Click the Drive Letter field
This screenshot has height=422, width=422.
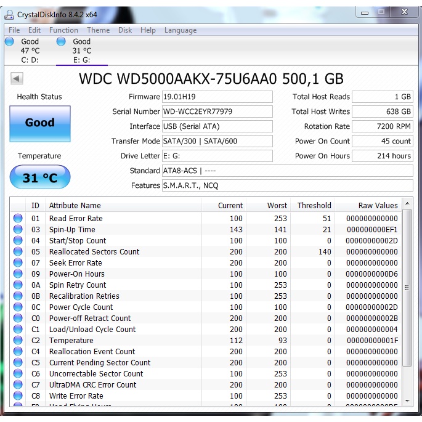[217, 156]
